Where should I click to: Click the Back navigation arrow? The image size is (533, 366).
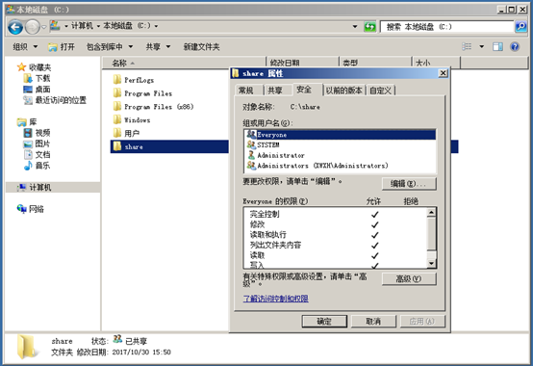15,27
